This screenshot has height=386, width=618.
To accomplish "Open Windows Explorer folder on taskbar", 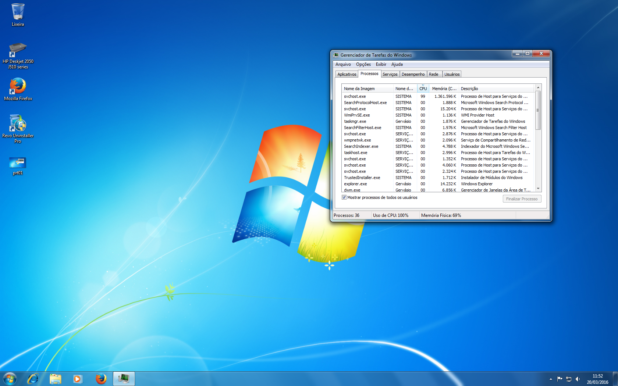I will coord(56,379).
